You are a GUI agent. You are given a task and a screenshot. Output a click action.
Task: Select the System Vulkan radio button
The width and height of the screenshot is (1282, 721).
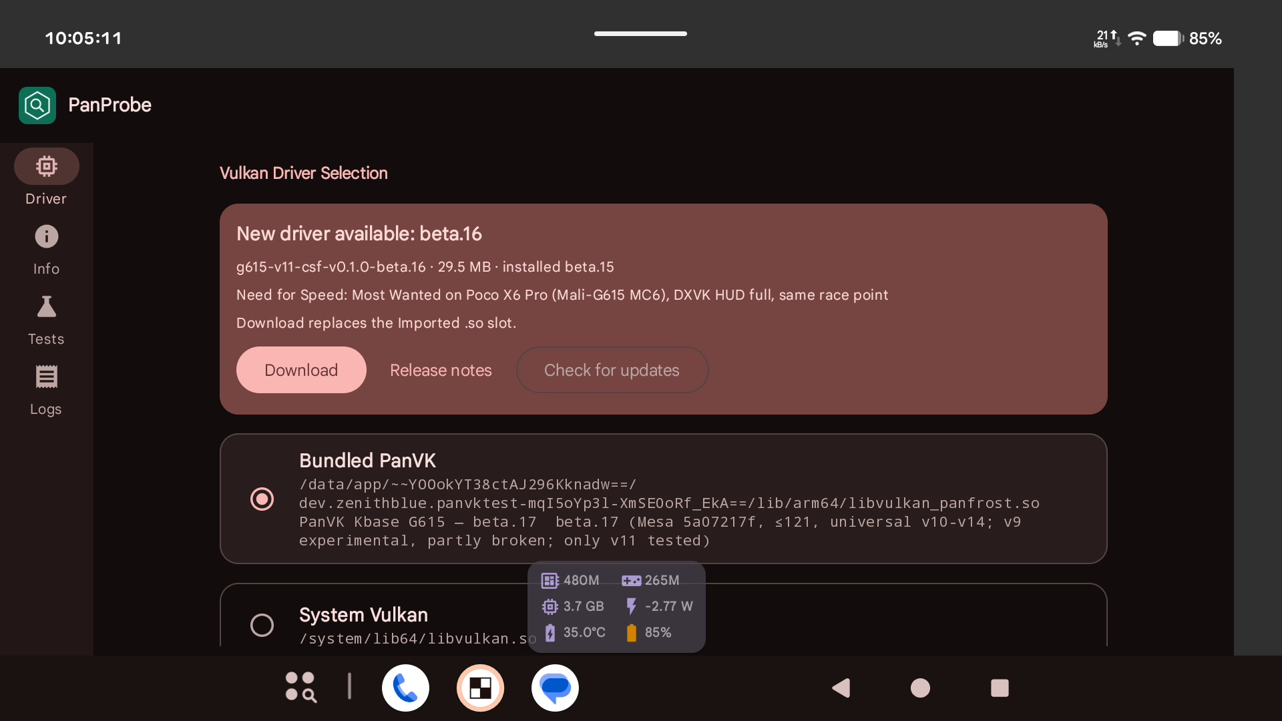(262, 625)
